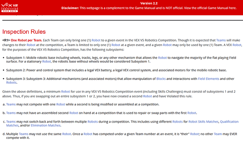
Task: Open Robot link before 'to navigate the majority'
Action: [x=162, y=58]
